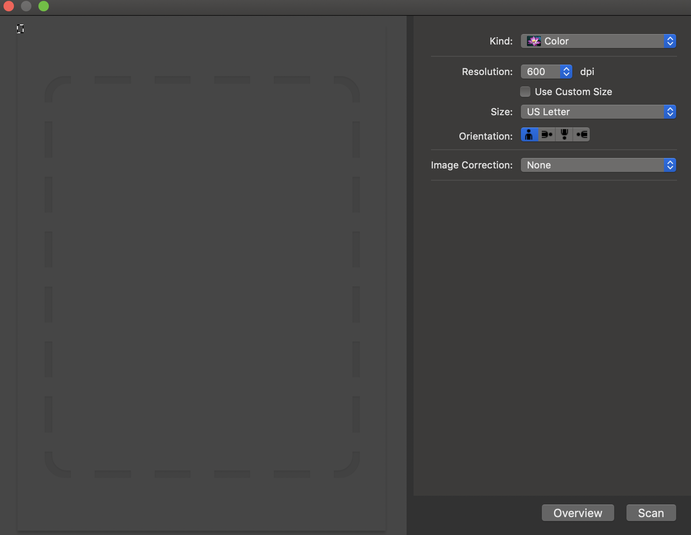This screenshot has width=691, height=535.
Task: Click the Kind label
Action: (x=501, y=41)
